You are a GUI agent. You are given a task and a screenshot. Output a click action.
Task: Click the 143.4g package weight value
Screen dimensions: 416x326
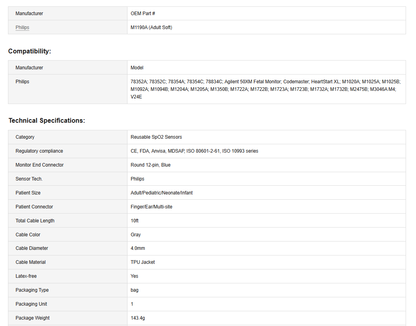[x=138, y=318]
